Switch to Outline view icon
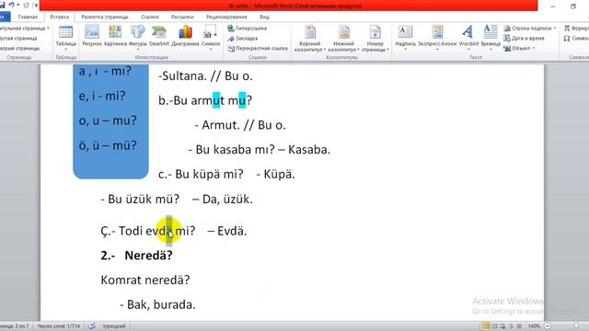This screenshot has width=589, height=331. coord(511,326)
